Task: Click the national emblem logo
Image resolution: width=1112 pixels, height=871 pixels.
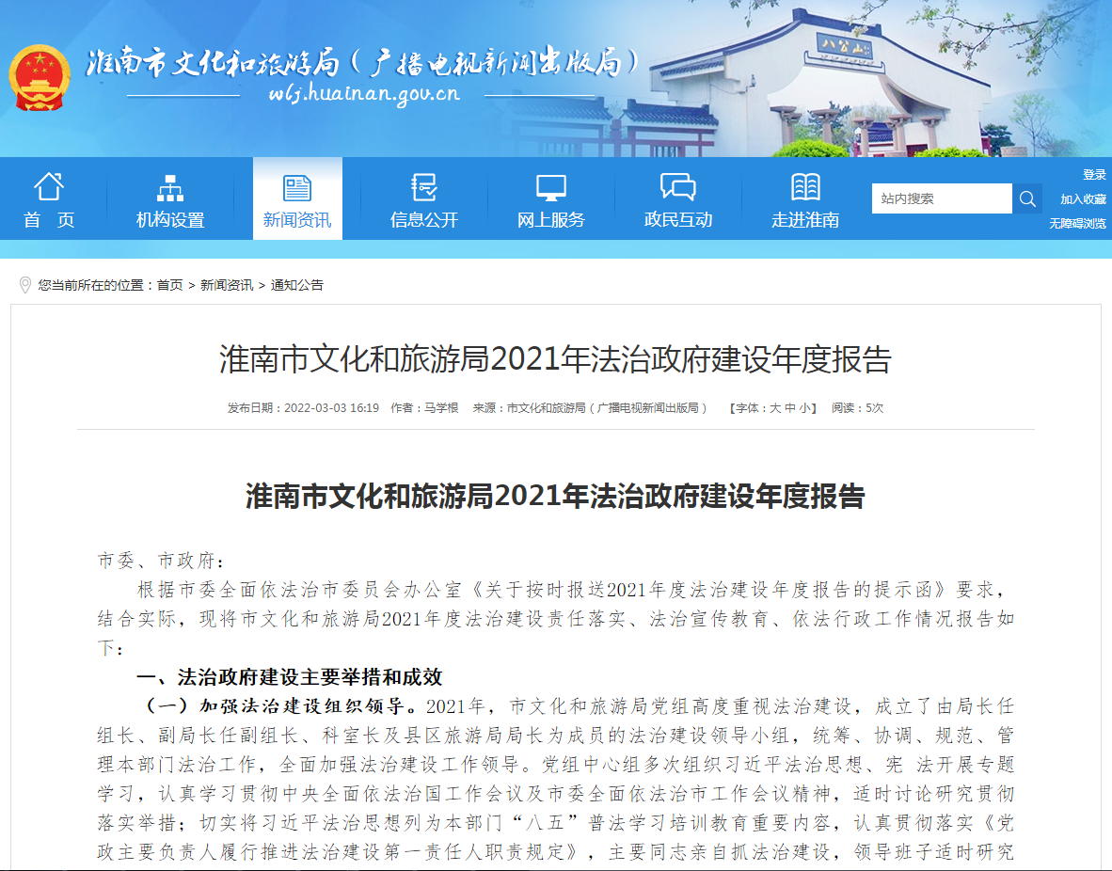Action: click(39, 73)
